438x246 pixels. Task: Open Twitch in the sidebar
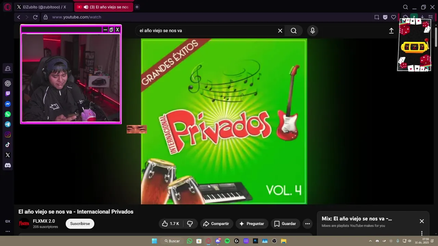tap(8, 94)
